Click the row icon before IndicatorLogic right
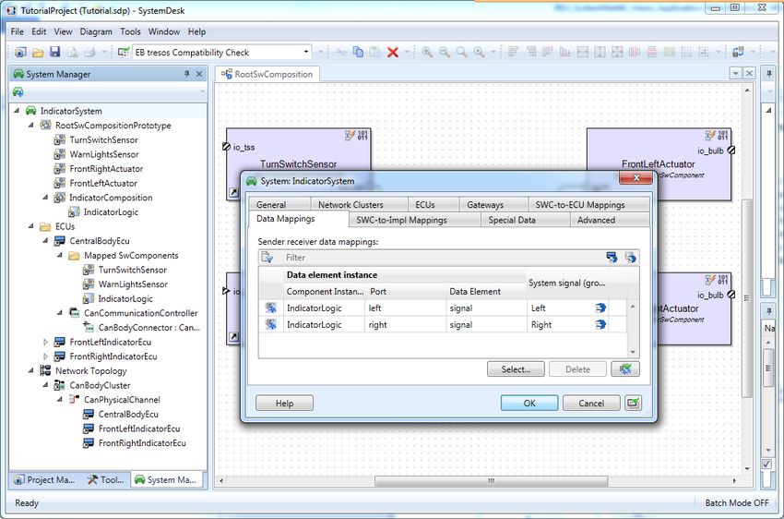The image size is (784, 519). pyautogui.click(x=271, y=324)
